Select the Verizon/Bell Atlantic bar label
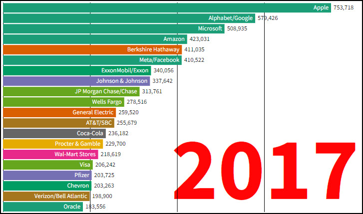This screenshot has width=363, height=214. (60, 196)
